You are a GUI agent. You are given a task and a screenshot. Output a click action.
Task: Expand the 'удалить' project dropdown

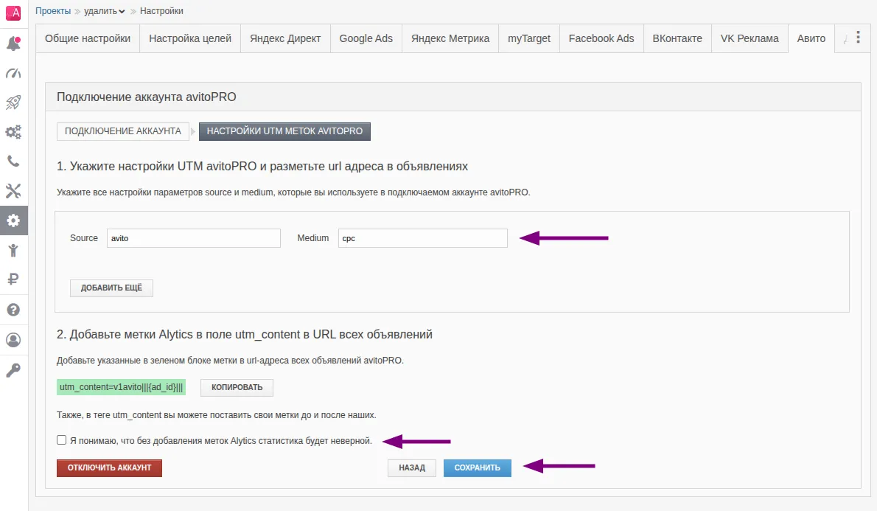tap(105, 11)
